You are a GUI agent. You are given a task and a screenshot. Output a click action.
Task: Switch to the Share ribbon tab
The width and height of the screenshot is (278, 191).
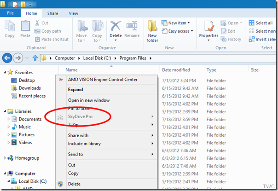coord(52,13)
